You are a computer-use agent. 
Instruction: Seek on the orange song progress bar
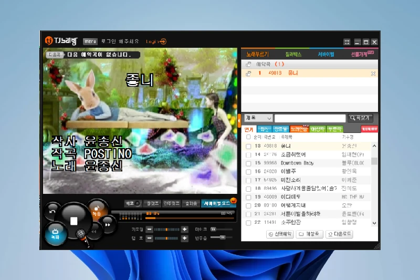click(190, 219)
